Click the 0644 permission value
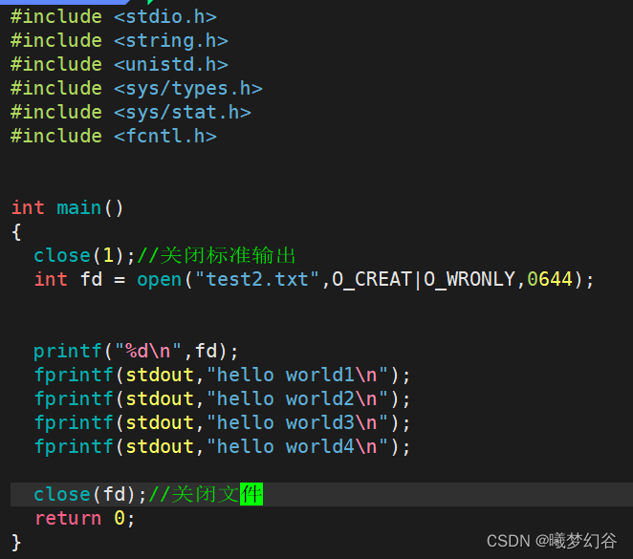Viewport: 633px width, 559px height. pyautogui.click(x=550, y=279)
